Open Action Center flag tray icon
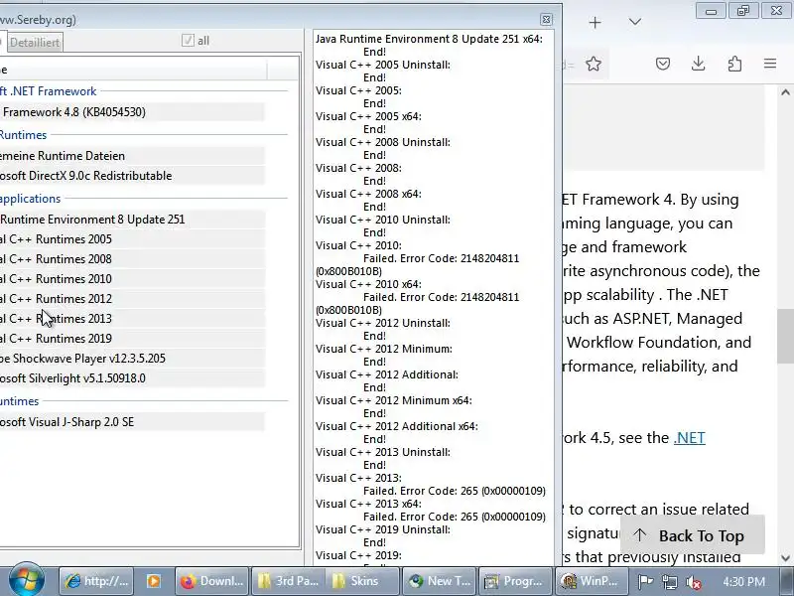 (x=645, y=582)
